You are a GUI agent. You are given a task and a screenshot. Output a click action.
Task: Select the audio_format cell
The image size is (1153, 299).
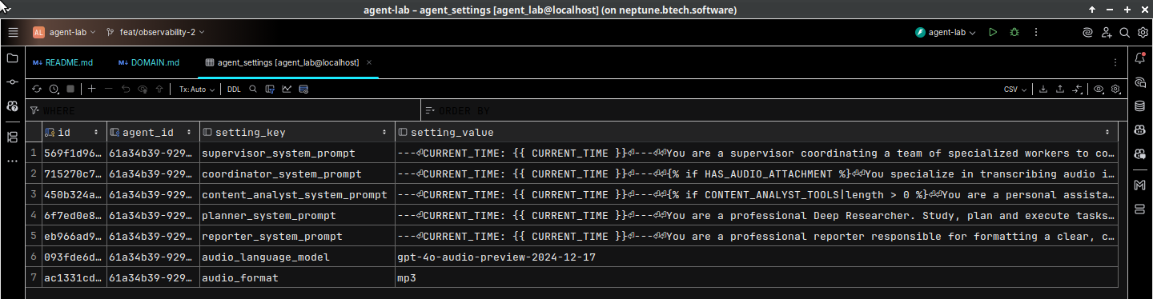[297, 277]
